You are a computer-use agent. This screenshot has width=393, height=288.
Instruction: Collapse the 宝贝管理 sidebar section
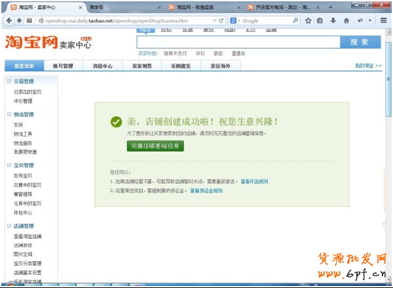[10, 165]
